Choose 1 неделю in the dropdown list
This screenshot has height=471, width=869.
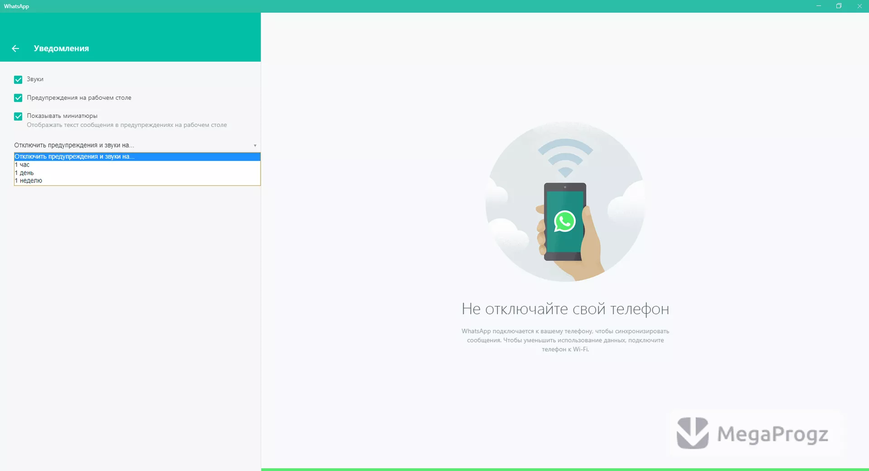point(137,181)
